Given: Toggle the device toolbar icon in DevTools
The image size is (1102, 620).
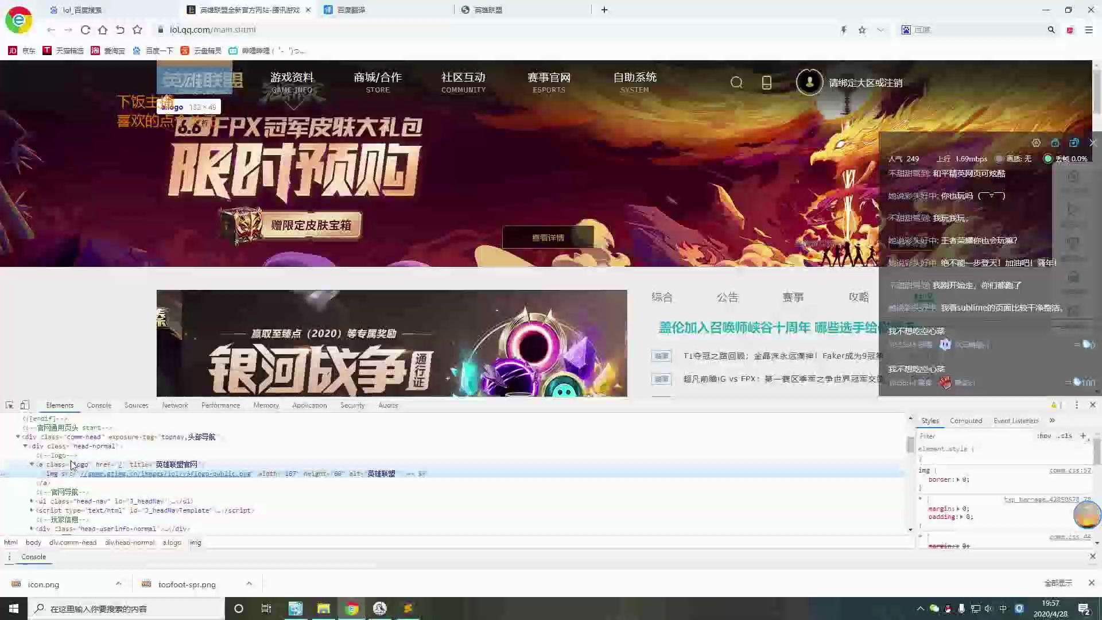Looking at the screenshot, I should (25, 405).
